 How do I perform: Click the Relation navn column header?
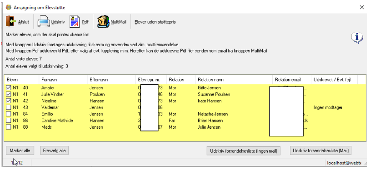pos(234,80)
